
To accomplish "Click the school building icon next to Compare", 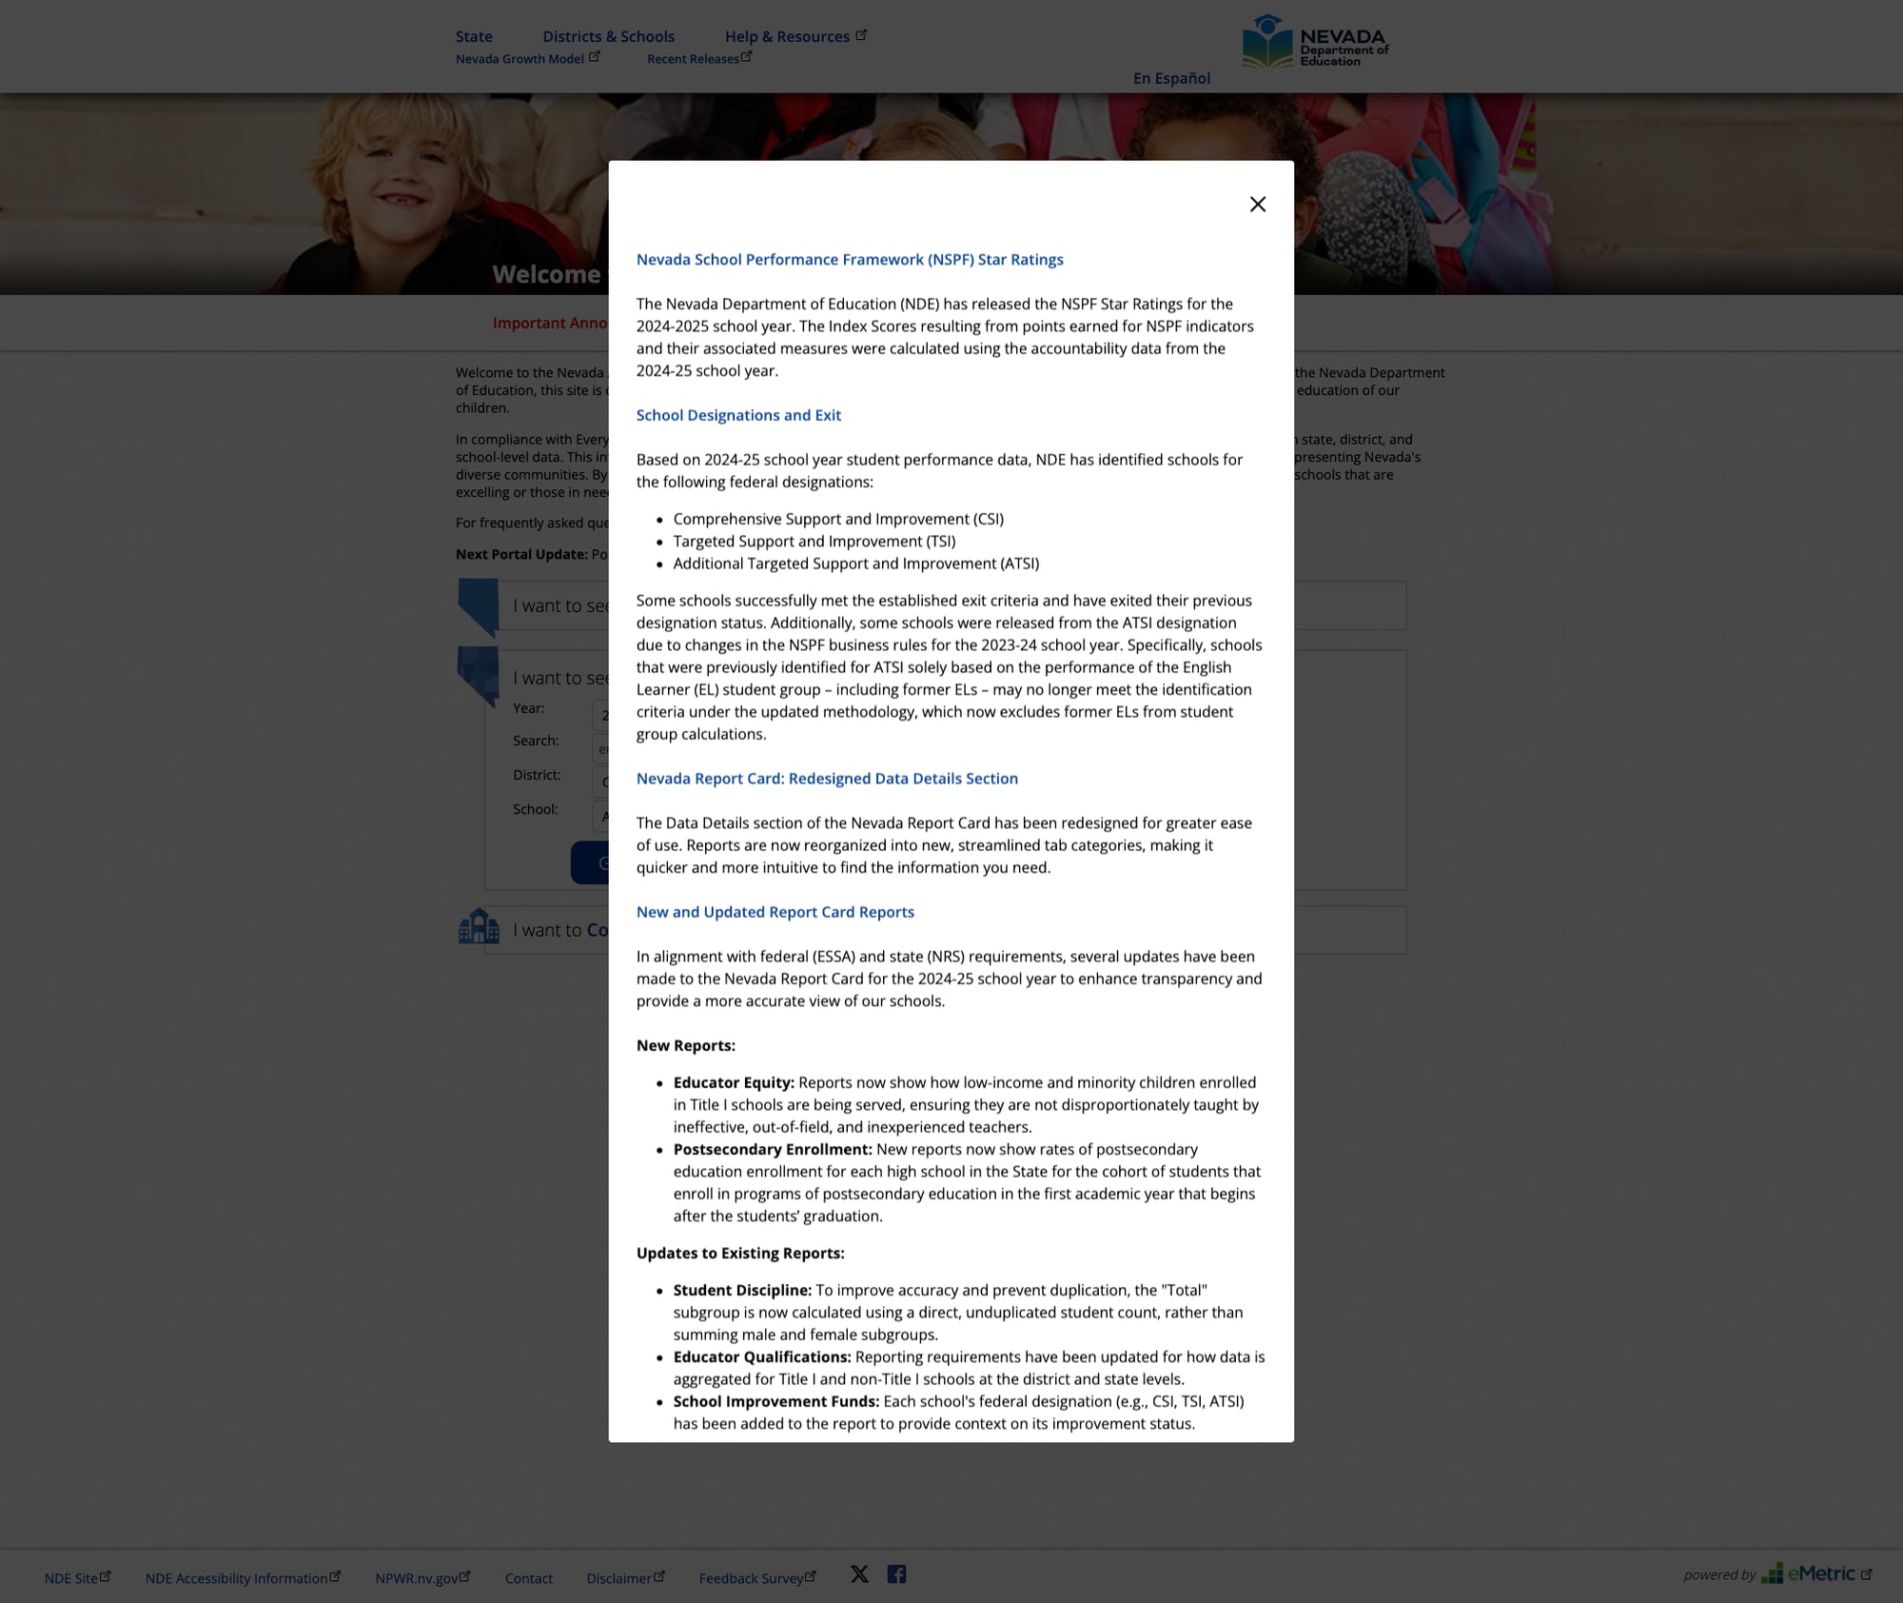I will [479, 926].
